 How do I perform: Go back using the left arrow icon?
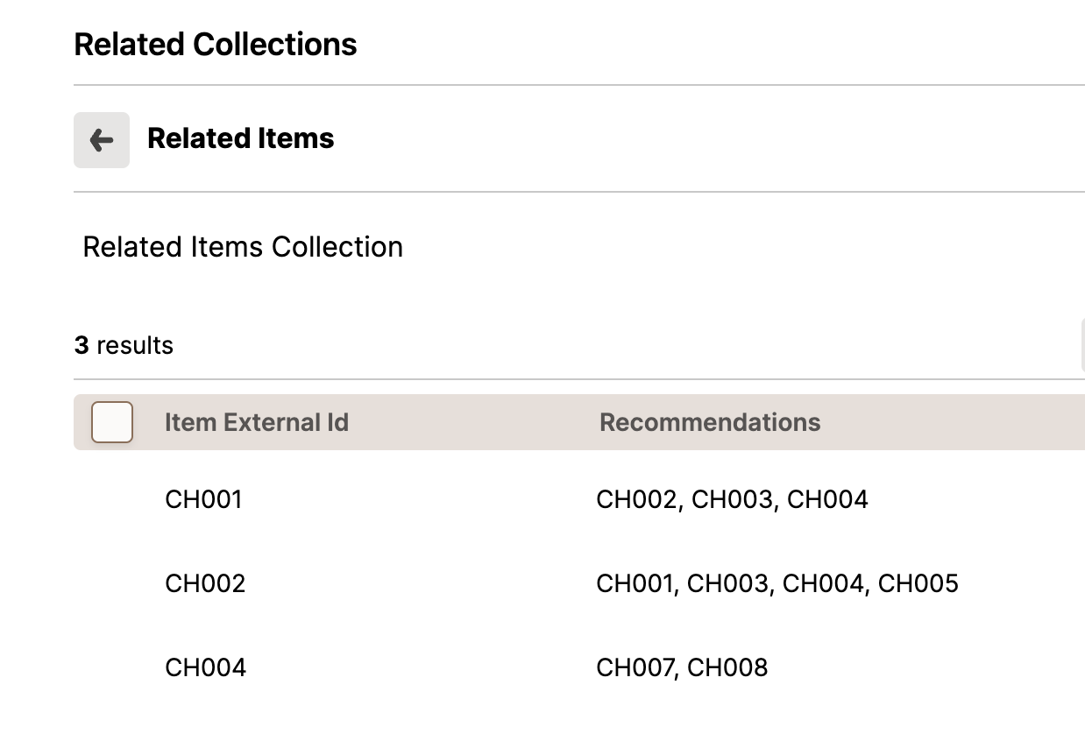[102, 140]
